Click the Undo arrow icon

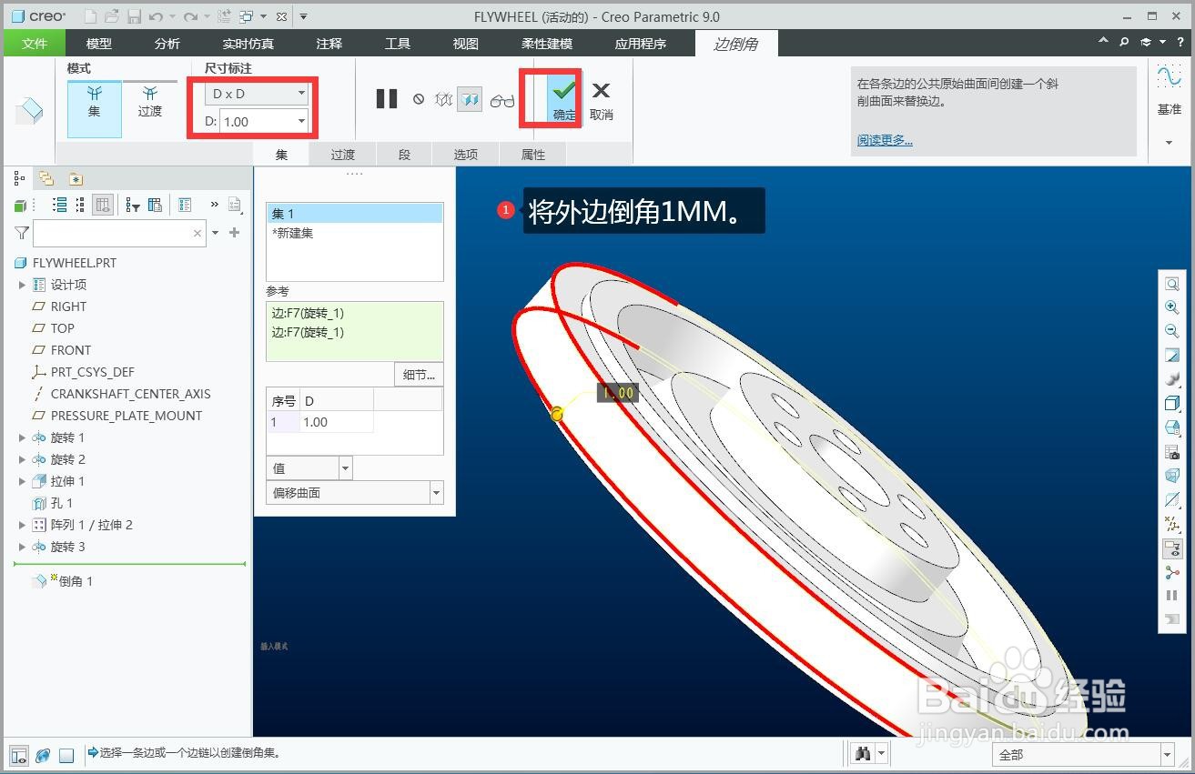pos(156,16)
